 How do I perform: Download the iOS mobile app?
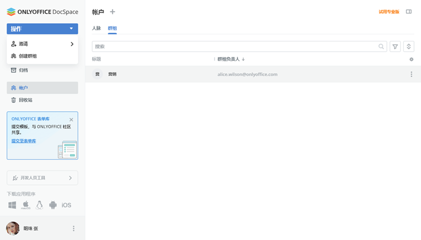[66, 205]
